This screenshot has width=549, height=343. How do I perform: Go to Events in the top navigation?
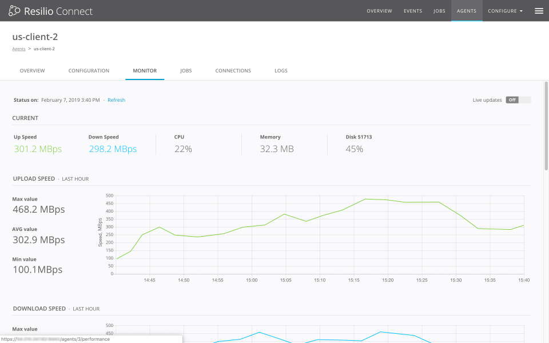tap(413, 10)
